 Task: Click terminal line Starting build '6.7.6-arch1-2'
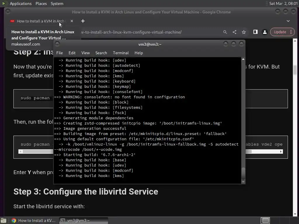(x=95, y=155)
